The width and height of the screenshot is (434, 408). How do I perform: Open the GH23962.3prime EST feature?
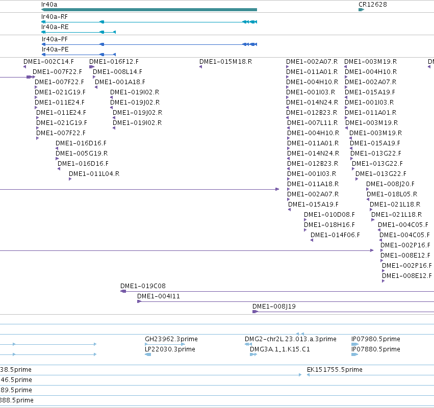[x=165, y=344]
